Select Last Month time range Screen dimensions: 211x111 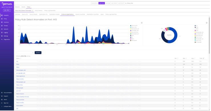pyautogui.click(x=121, y=3)
